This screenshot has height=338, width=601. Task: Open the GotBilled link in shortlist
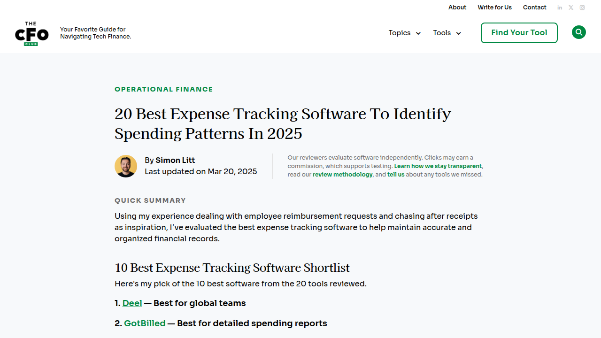tap(145, 323)
